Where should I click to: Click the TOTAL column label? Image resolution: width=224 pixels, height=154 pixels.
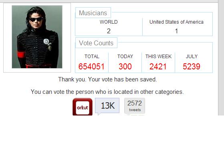[x=92, y=56]
